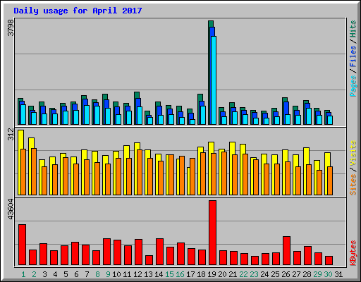
Task: Click day label 20 on the x-axis
Action: (222, 274)
